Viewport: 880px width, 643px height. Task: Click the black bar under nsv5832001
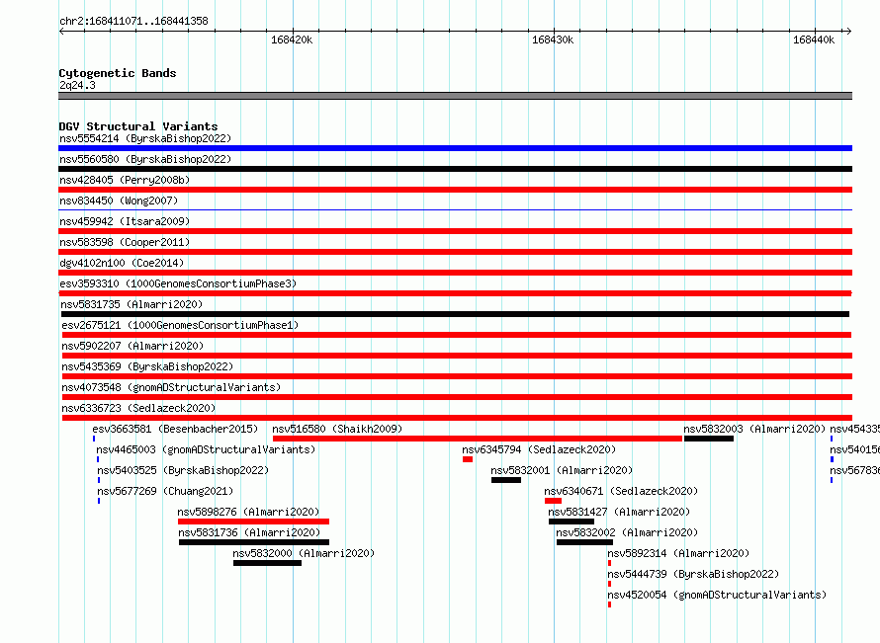[x=506, y=480]
